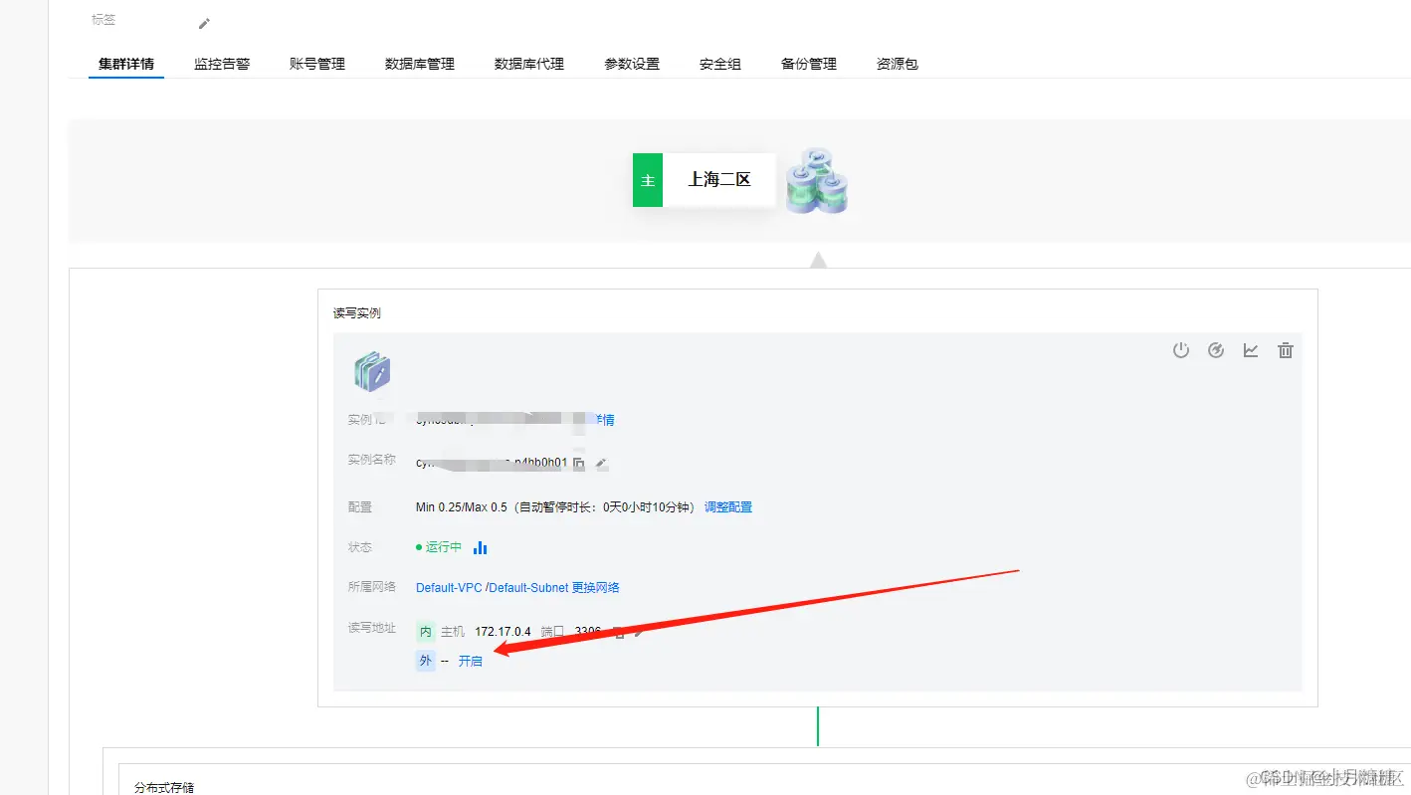This screenshot has height=795, width=1411.
Task: Click the 上海二区 zone label
Action: [x=719, y=179]
